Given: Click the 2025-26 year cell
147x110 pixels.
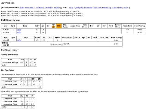Looking at the screenshot, I should (x=5, y=33).
